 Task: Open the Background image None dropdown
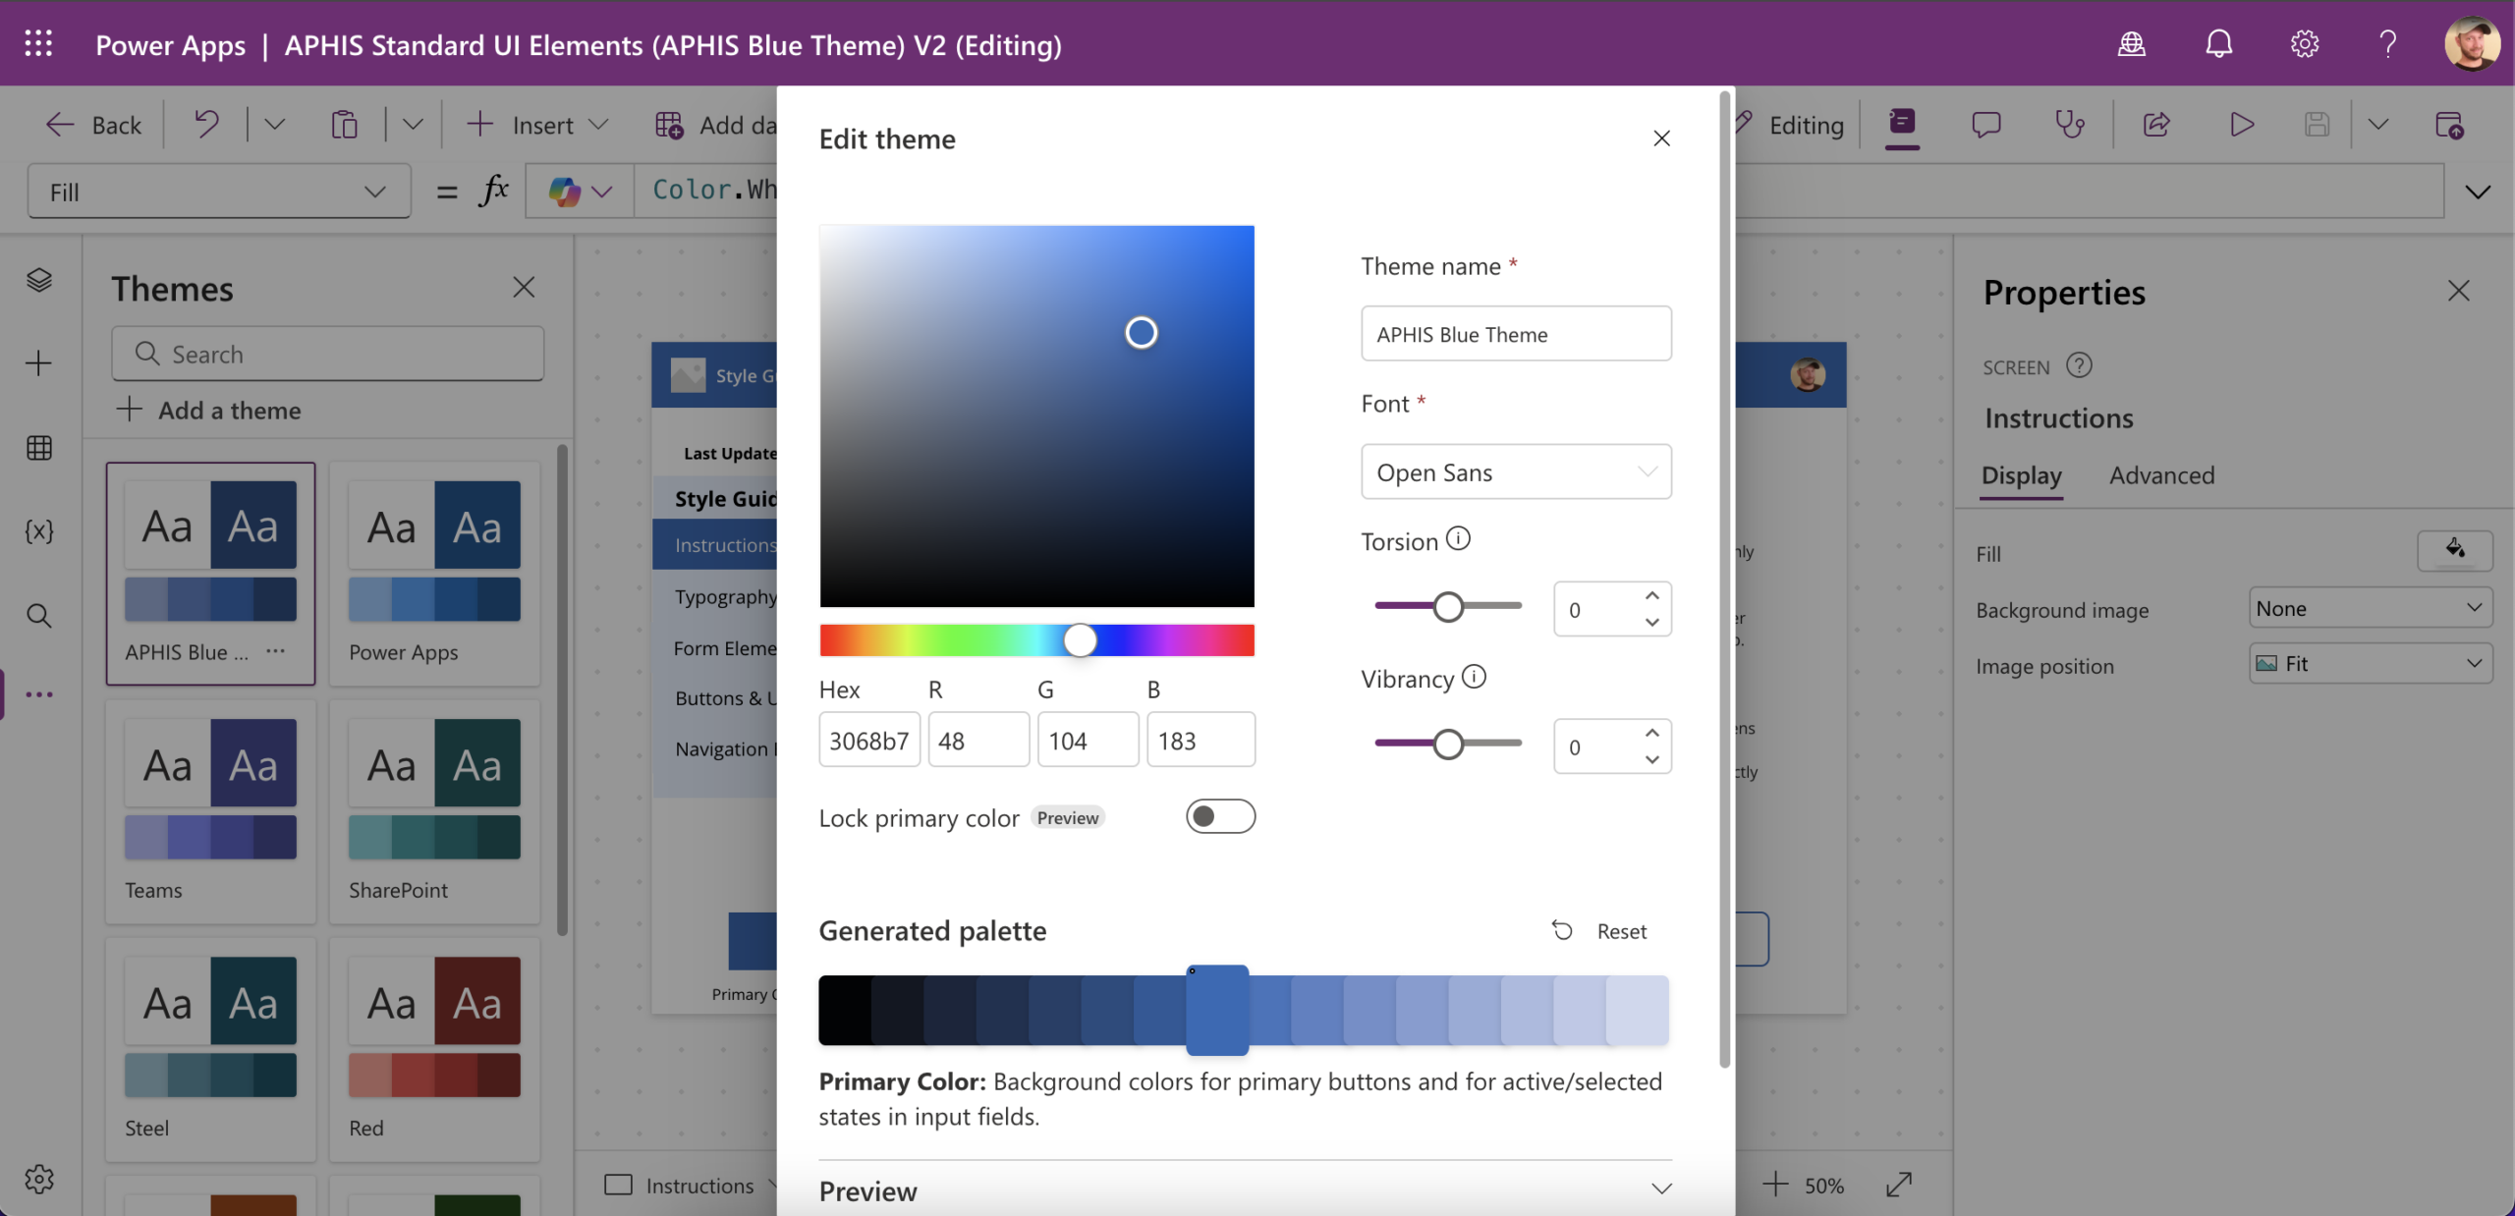point(2370,608)
